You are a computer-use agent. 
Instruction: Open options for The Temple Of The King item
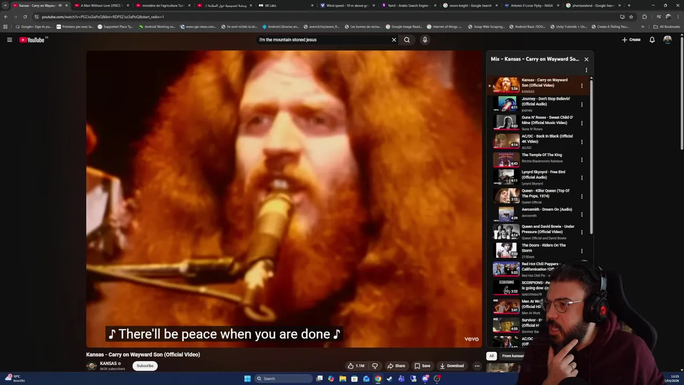coord(582,159)
